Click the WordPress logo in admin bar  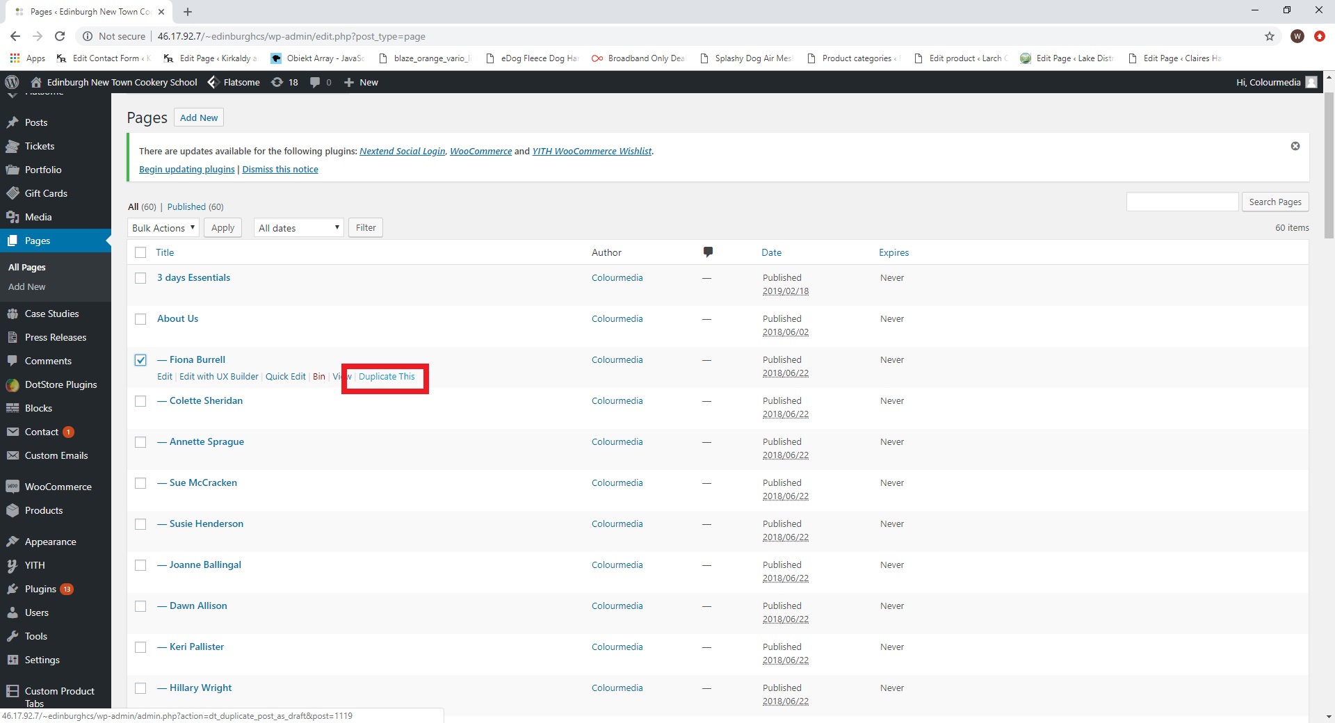[12, 82]
